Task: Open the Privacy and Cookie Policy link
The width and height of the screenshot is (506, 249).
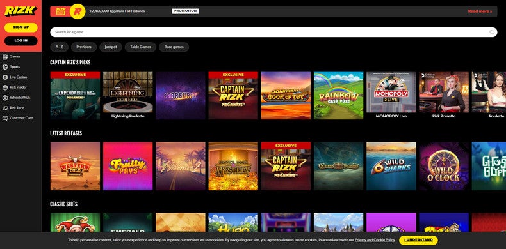Action: point(375,240)
